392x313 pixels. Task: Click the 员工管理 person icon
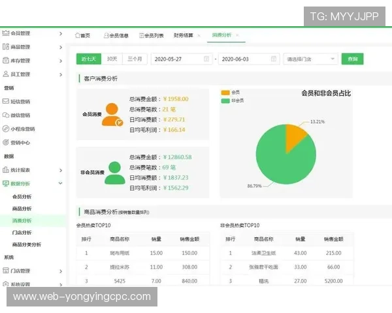[x=6, y=74]
